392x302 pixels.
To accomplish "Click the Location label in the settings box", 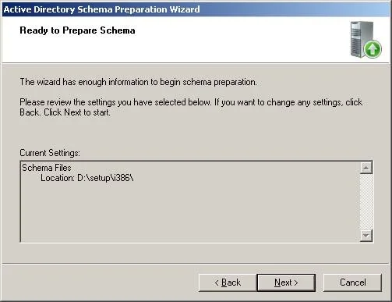I will [x=58, y=178].
